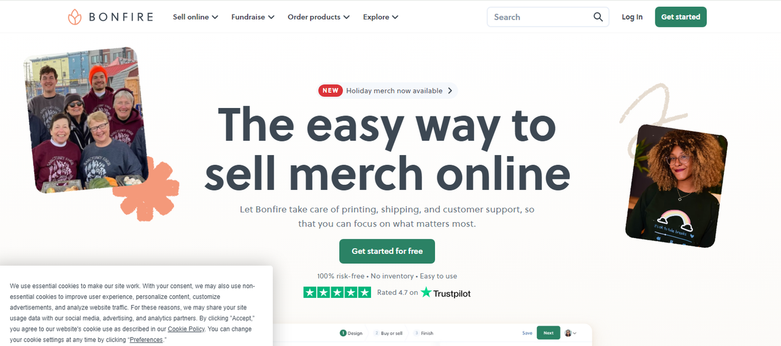Open the Explore menu
The height and width of the screenshot is (346, 781).
coord(381,17)
